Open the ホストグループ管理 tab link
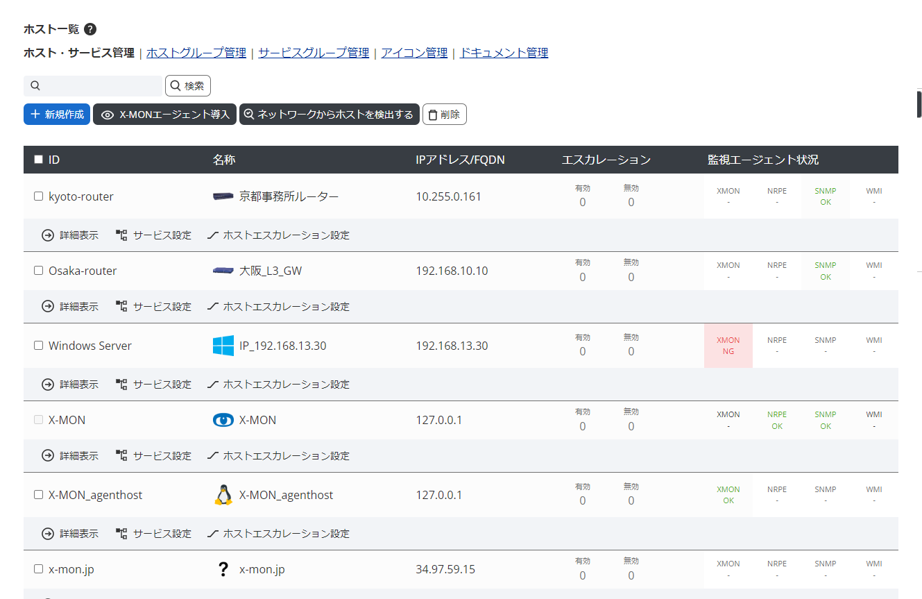This screenshot has height=599, width=922. pos(196,53)
